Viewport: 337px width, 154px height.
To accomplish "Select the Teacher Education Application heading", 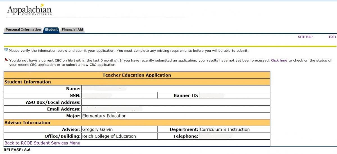I will [x=137, y=75].
